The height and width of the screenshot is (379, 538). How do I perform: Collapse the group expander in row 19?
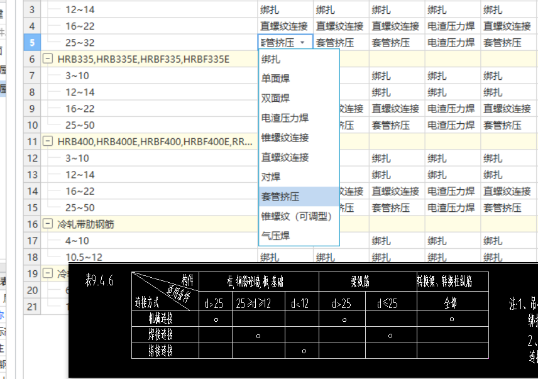[x=47, y=273]
